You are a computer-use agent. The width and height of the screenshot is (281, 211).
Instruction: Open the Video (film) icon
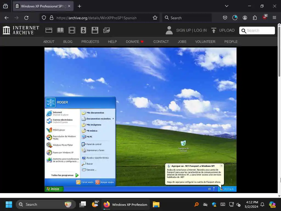[x=72, y=30]
